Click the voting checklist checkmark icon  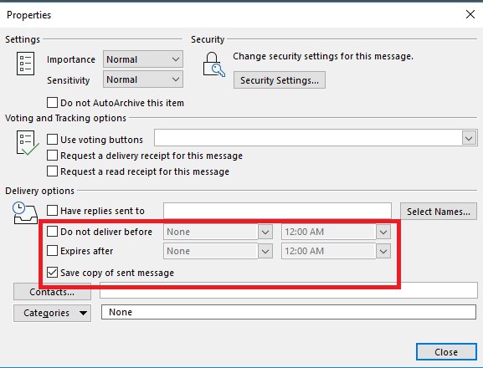tap(27, 143)
